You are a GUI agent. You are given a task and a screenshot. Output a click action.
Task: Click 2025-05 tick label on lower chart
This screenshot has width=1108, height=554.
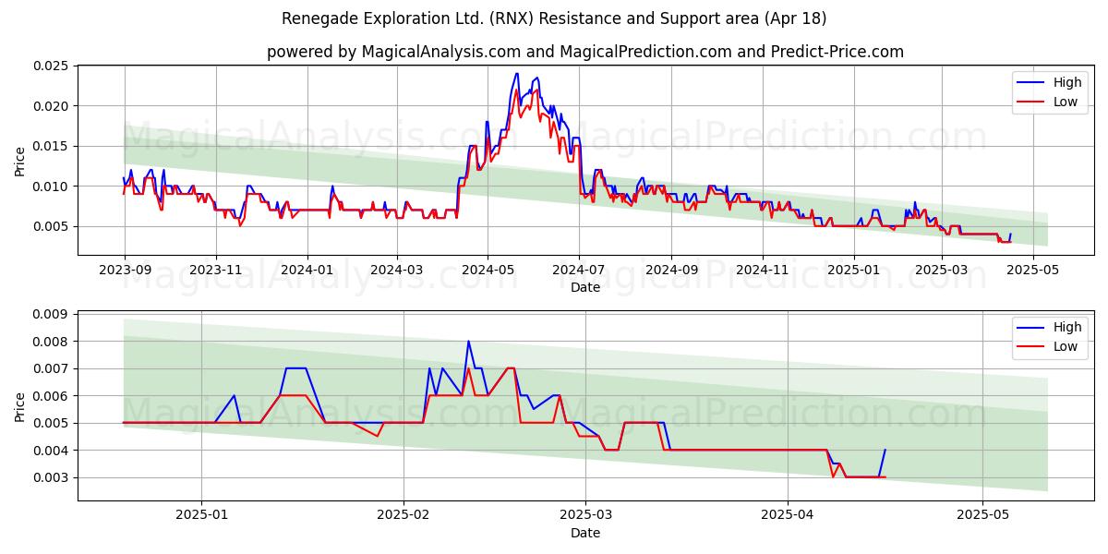[983, 515]
